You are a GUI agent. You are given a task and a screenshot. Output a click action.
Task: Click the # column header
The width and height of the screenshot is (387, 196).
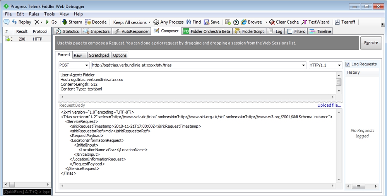click(7, 31)
